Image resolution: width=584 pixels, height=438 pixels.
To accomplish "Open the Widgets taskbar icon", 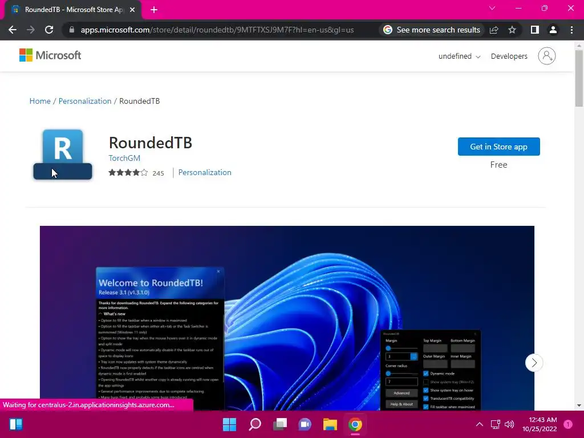I will [15, 424].
